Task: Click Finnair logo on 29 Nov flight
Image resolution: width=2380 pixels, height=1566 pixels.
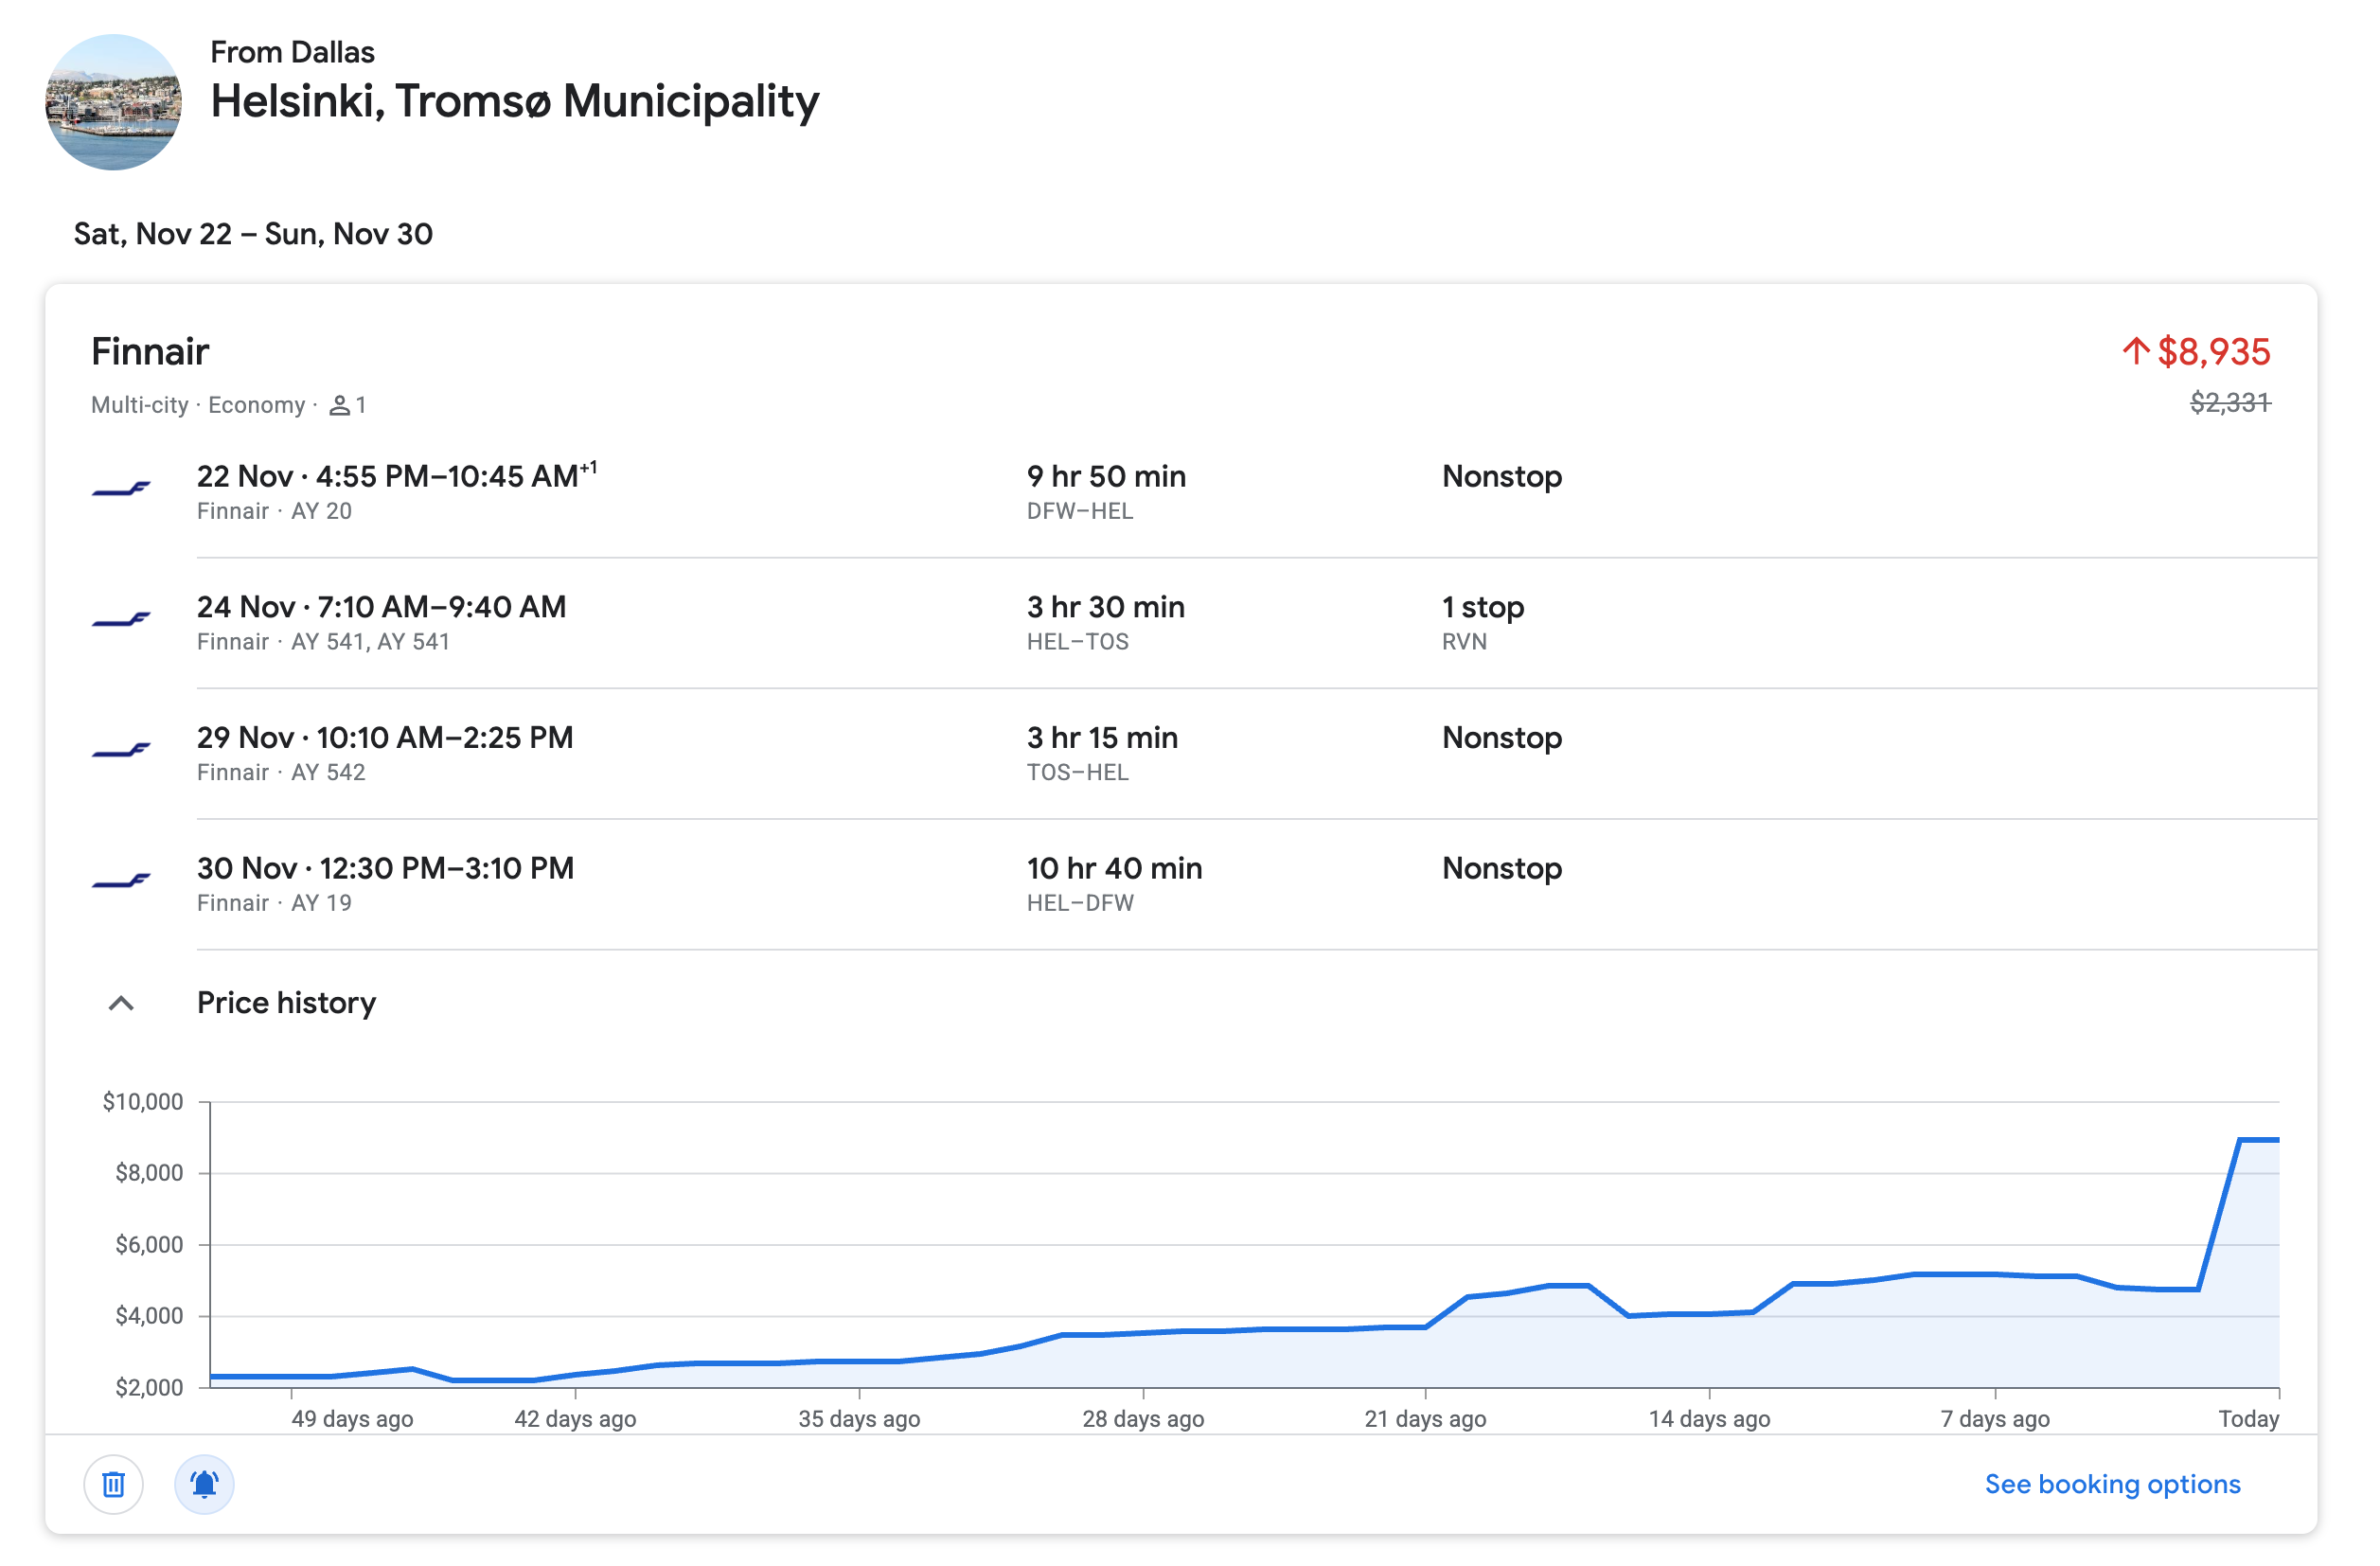Action: pyautogui.click(x=121, y=751)
